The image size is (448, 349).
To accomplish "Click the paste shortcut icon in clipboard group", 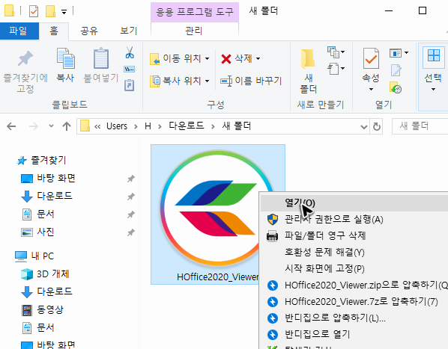I will click(130, 85).
